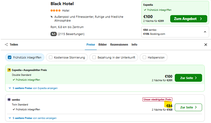
Task: Click Rom, 6.8 km bis Zentrum text
Action: point(67,27)
